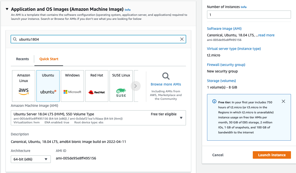Clear the search field with the X icon
The width and height of the screenshot is (296, 173).
pos(182,39)
